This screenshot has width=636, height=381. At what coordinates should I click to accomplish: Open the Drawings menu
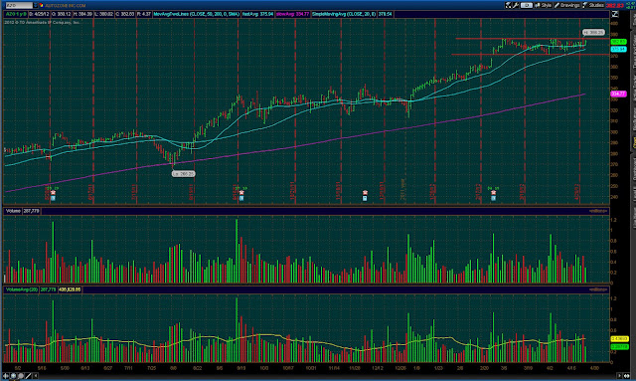coord(567,5)
